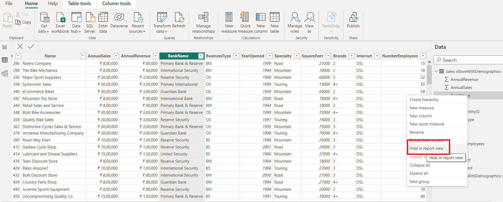Screen dimensions: 503x202
Task: Open NumberEmployees column filter dropdown
Action: coord(423,56)
